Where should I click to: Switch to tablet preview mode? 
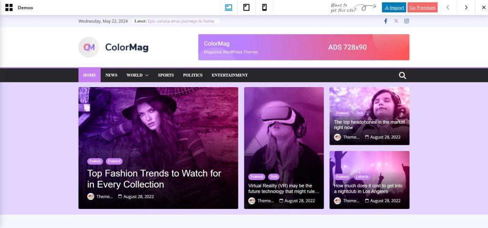[246, 8]
